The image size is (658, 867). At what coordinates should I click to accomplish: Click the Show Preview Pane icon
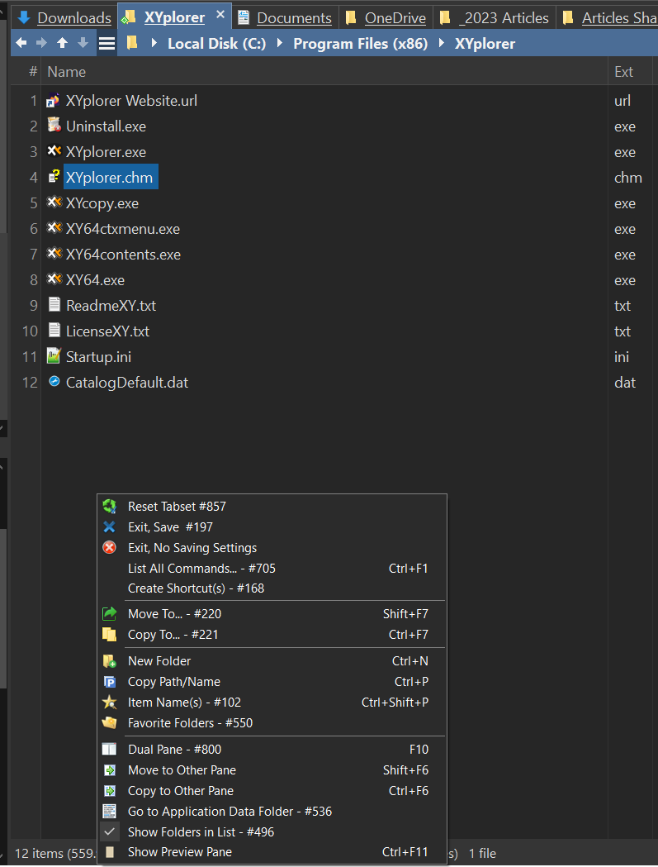109,852
